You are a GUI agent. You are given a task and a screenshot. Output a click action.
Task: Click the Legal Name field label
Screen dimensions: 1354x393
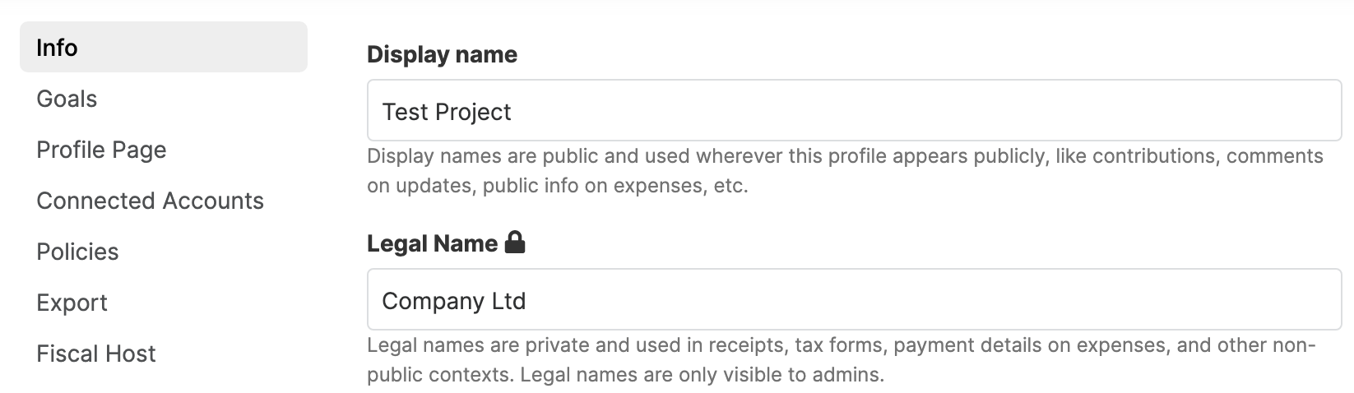[x=432, y=243]
